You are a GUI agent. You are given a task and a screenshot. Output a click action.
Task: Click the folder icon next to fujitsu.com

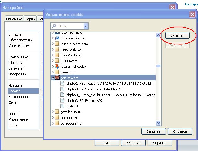[57, 61]
